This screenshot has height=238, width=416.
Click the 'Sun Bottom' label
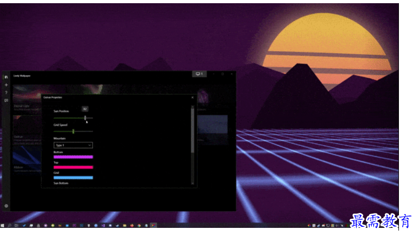(x=61, y=183)
